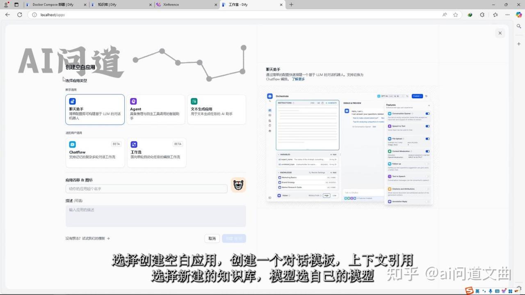
Task: Click the blue 聊天助手 chat icon
Action: coord(72,101)
